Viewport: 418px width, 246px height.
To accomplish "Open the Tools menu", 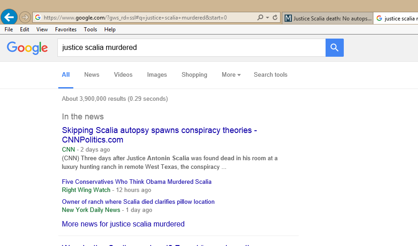I will point(90,30).
